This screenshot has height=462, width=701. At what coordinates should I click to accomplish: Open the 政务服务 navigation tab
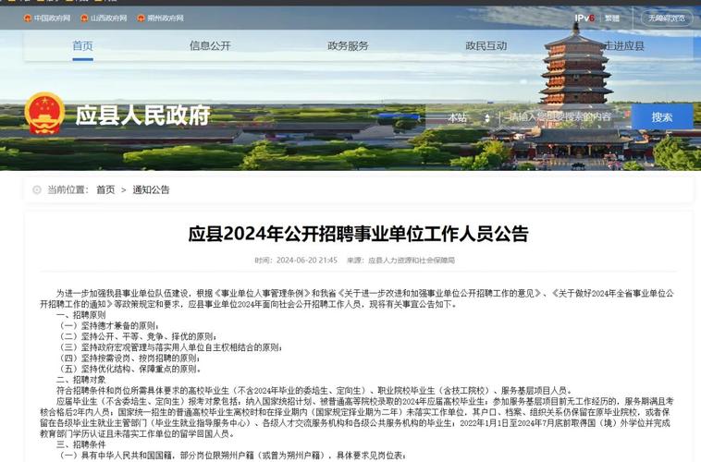(348, 45)
